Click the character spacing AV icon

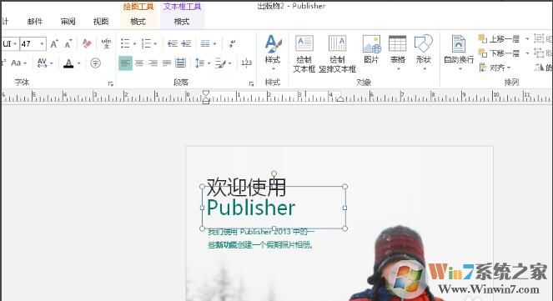[42, 63]
